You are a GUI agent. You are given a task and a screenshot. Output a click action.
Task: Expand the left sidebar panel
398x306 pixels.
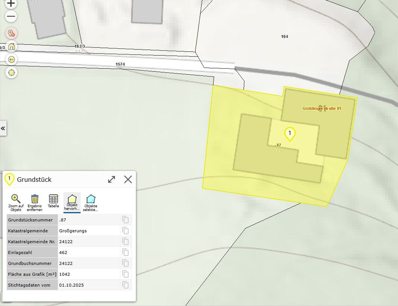pos(3,128)
